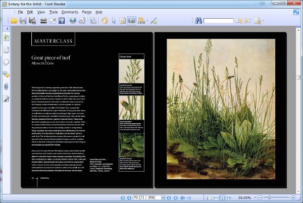Click the vertical scrollbar thumb
The image size is (303, 203).
coord(298,77)
